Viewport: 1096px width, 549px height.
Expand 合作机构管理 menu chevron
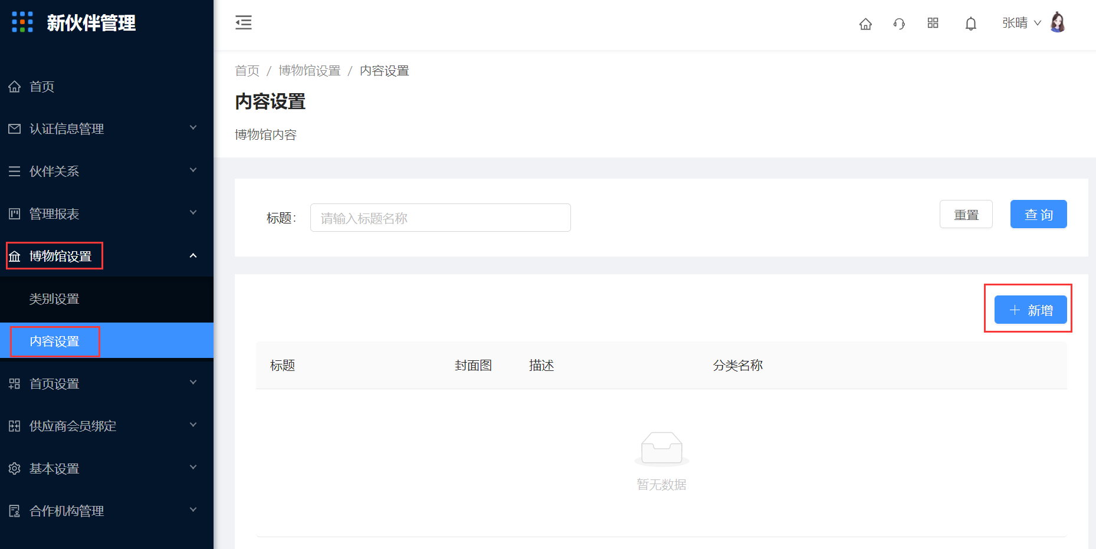click(x=193, y=510)
